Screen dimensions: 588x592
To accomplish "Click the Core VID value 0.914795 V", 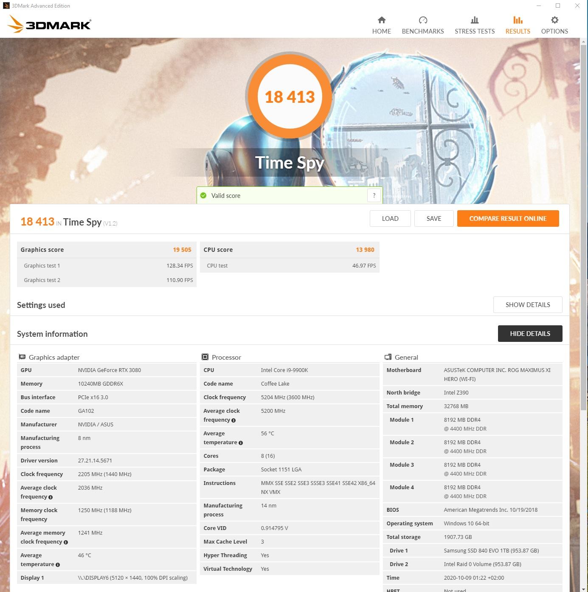I will click(274, 528).
